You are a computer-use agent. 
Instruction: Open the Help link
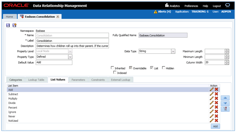point(205,6)
